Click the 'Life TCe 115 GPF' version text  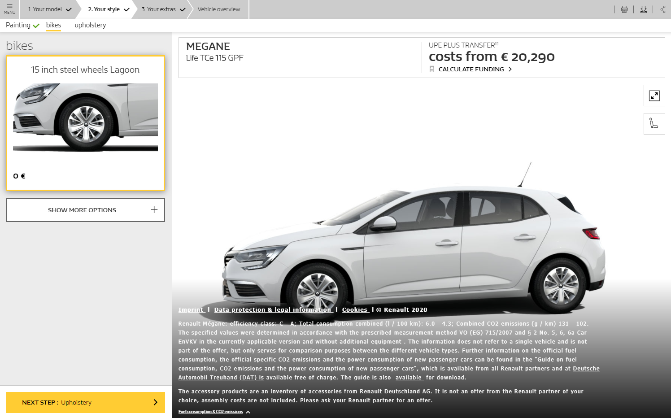(214, 58)
